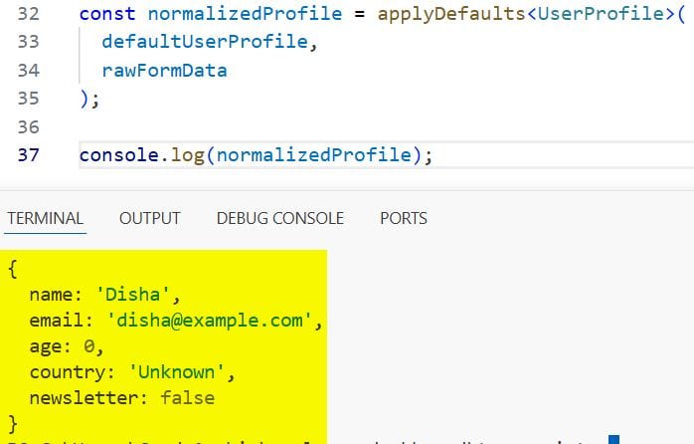Select line number 35 in gutter
This screenshot has width=694, height=444.
point(28,99)
